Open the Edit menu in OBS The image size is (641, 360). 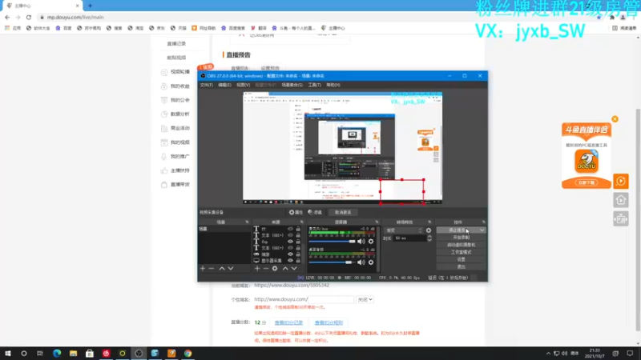click(224, 85)
